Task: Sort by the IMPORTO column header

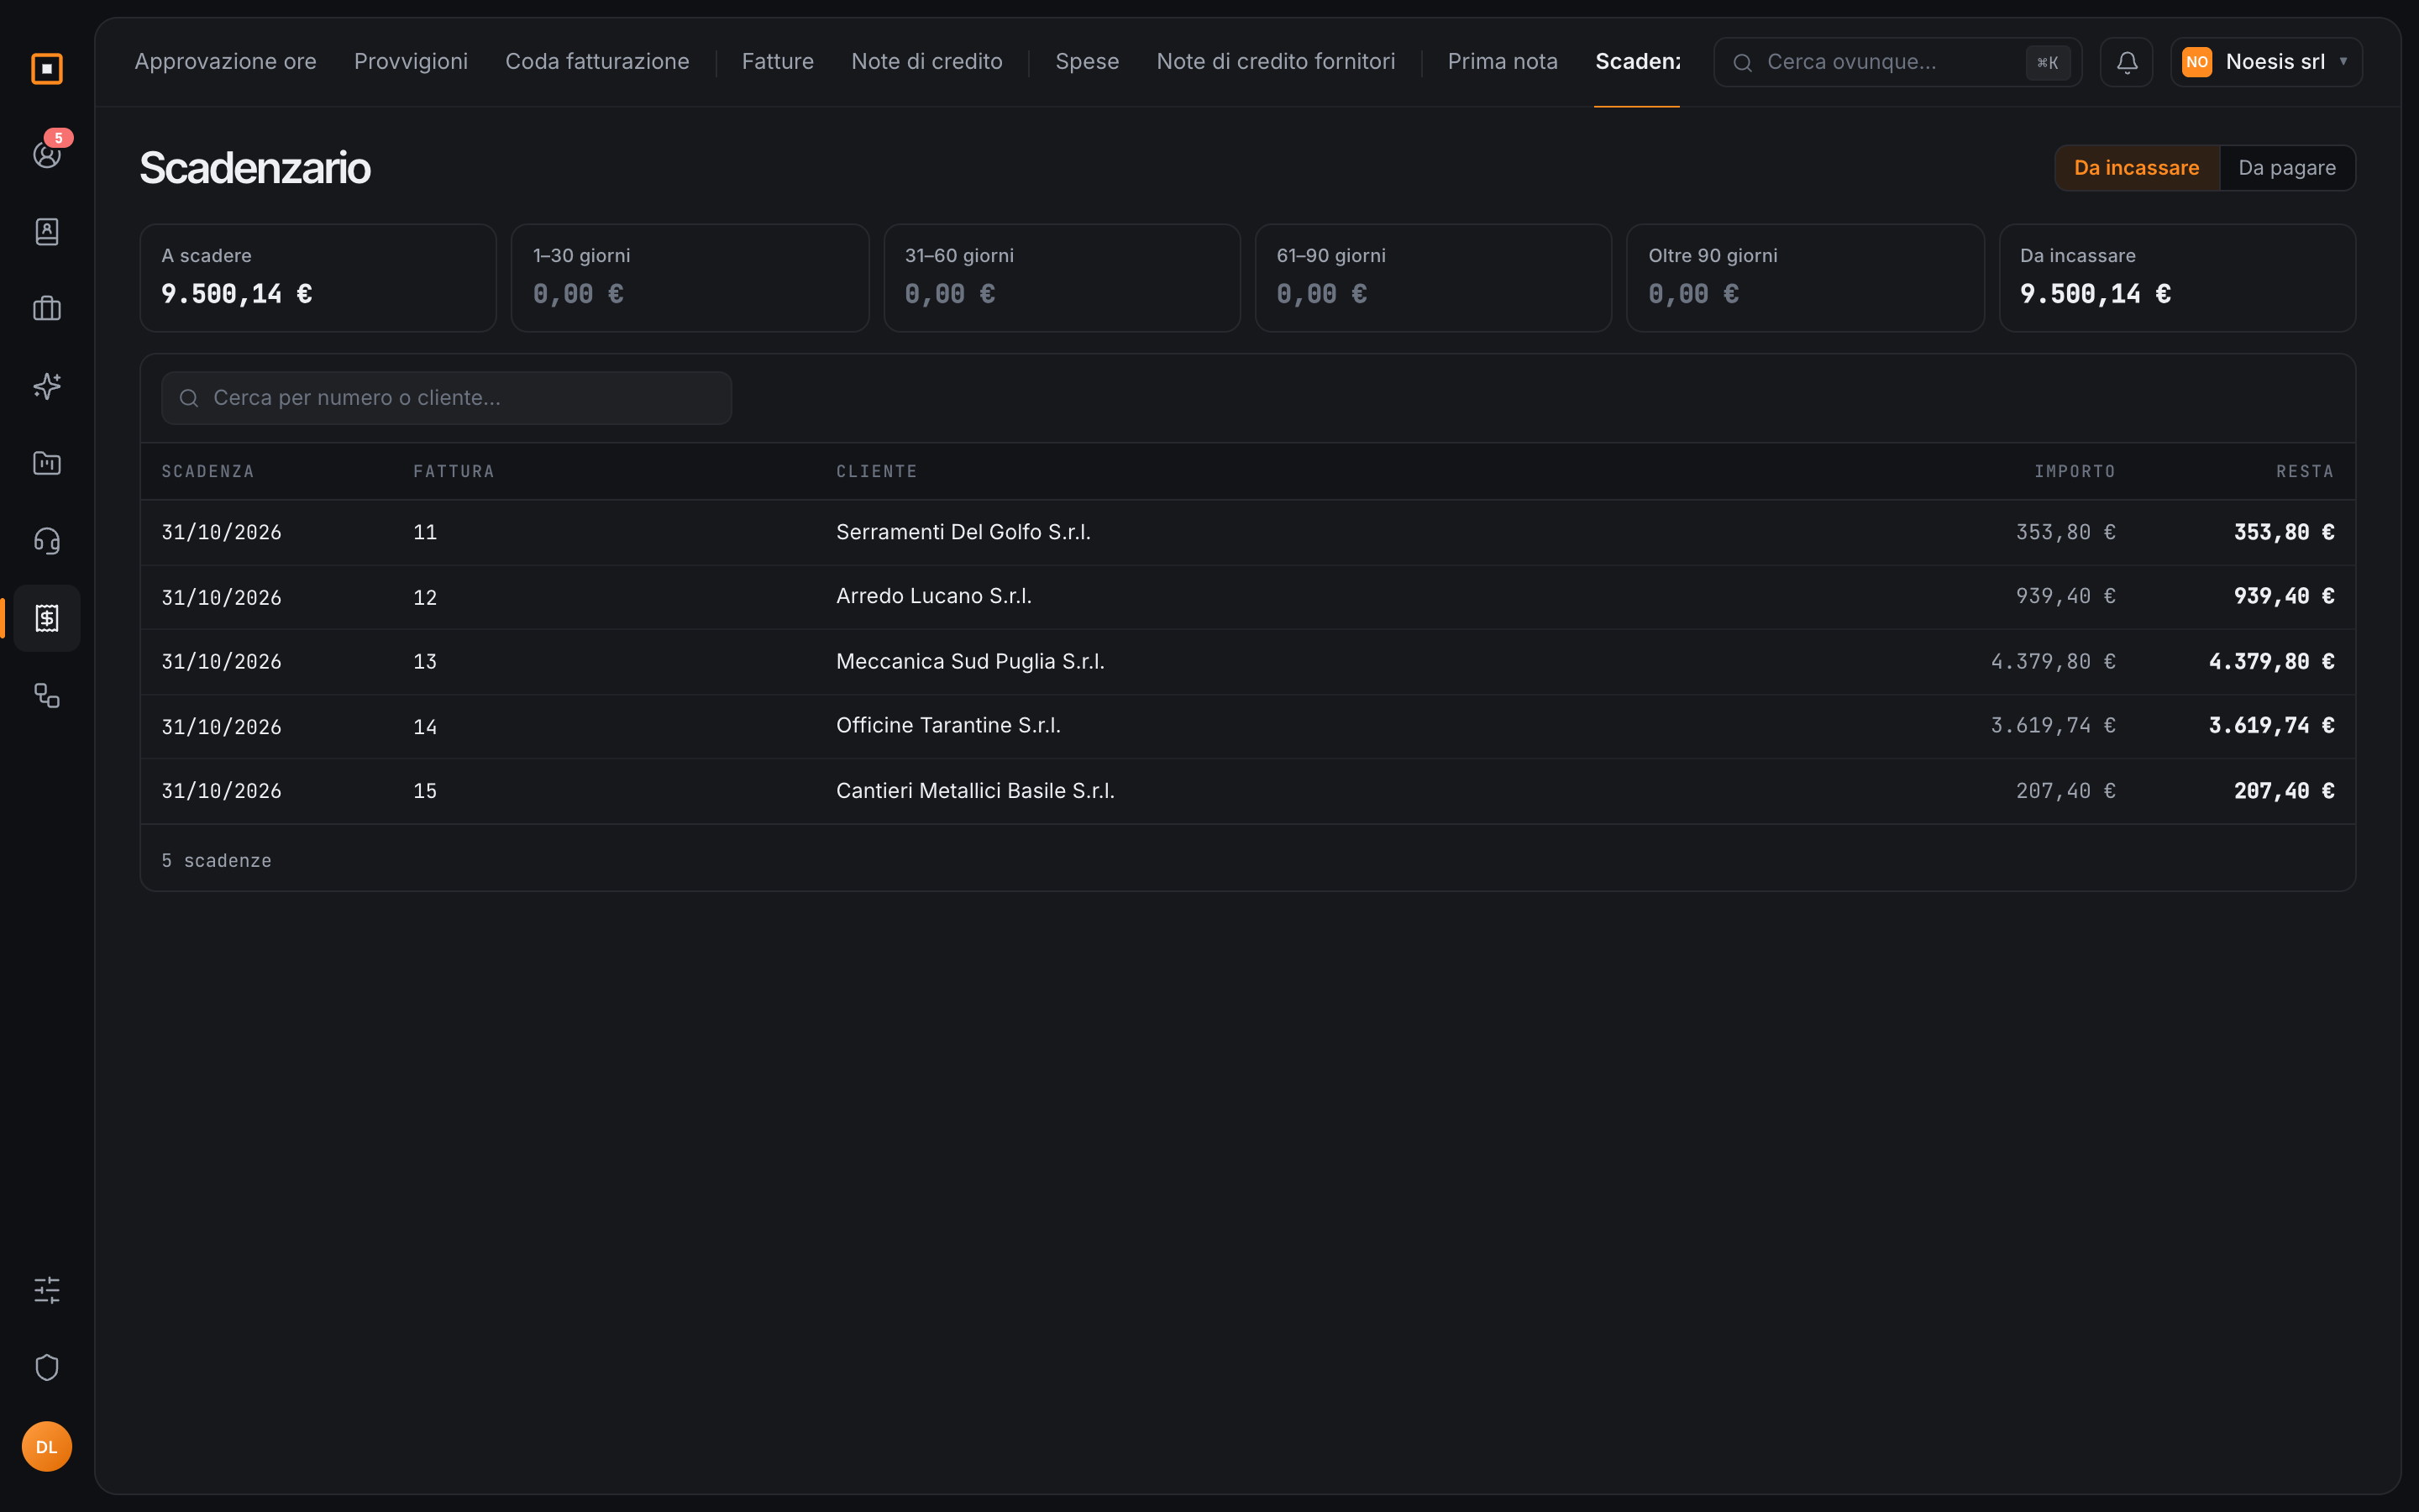Action: click(x=2074, y=471)
